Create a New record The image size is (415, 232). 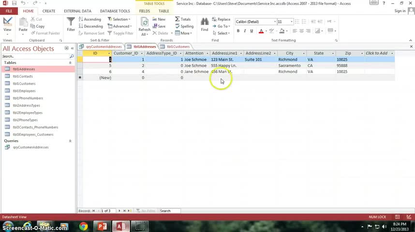159,19
